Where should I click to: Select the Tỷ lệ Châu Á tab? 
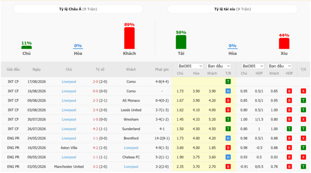click(x=78, y=9)
